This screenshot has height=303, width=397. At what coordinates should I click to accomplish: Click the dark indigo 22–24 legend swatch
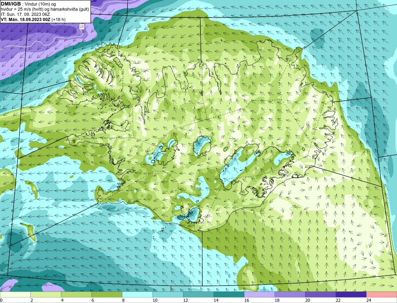351,295
